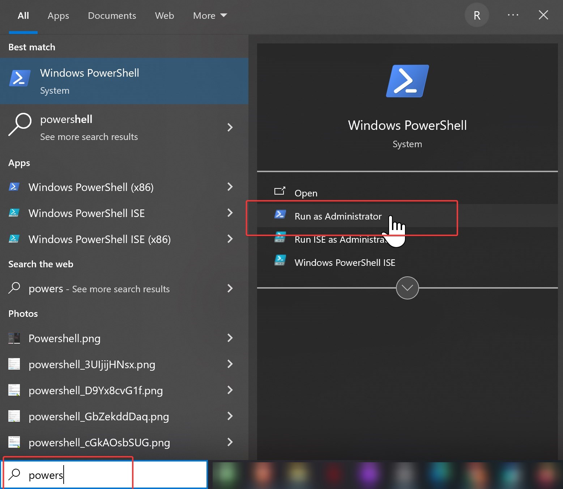Click the large Windows PowerShell logo icon
This screenshot has height=489, width=563.
pyautogui.click(x=407, y=81)
